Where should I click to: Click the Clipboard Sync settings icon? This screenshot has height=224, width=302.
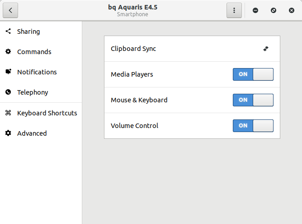pyautogui.click(x=266, y=49)
